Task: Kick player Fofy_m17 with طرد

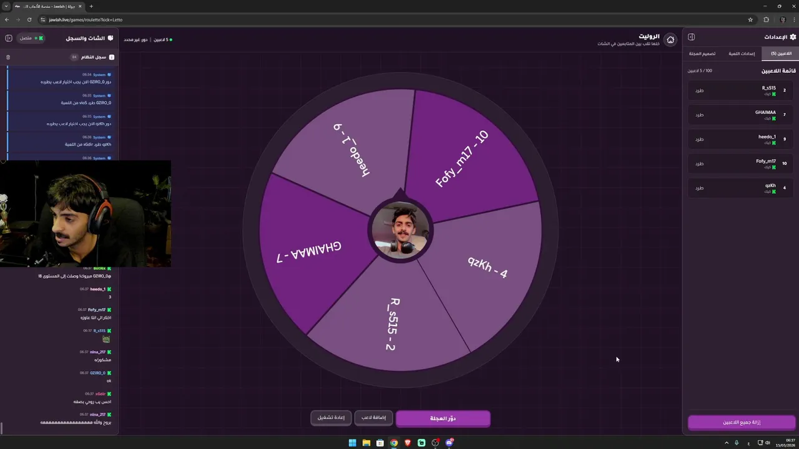Action: pyautogui.click(x=699, y=163)
